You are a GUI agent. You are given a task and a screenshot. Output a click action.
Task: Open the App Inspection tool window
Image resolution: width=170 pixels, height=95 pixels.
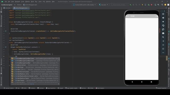coord(51,88)
